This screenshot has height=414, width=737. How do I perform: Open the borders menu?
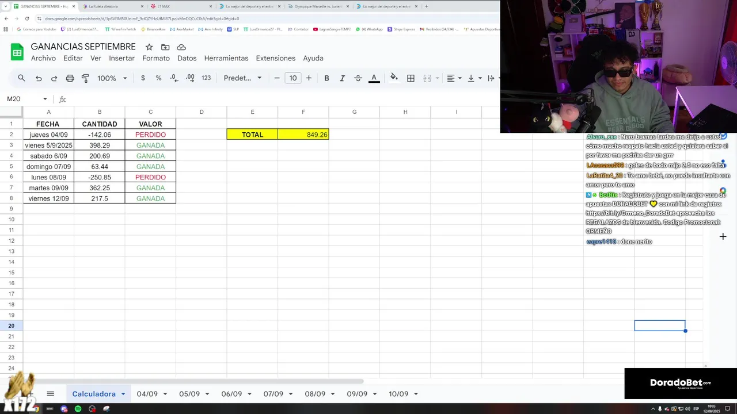[x=411, y=78]
